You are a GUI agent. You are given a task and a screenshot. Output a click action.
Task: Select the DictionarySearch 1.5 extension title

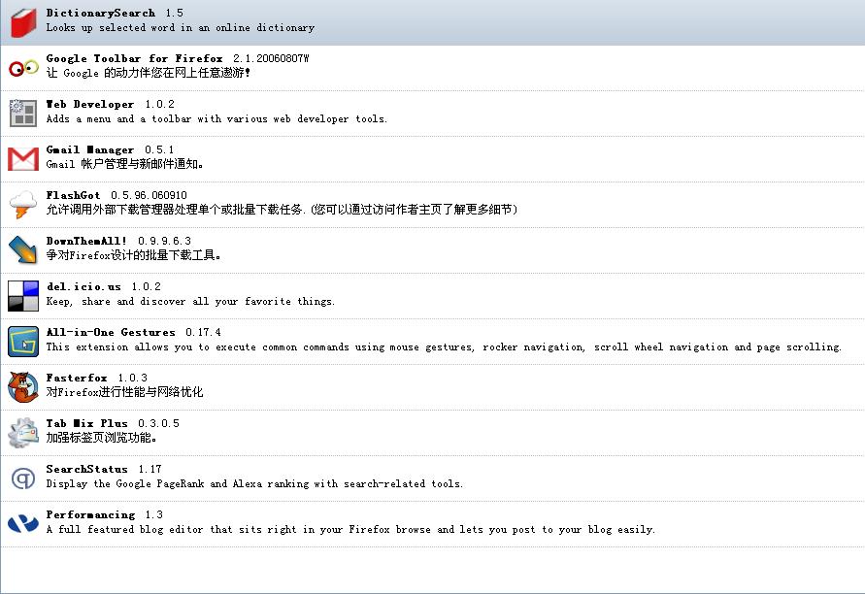pos(115,13)
